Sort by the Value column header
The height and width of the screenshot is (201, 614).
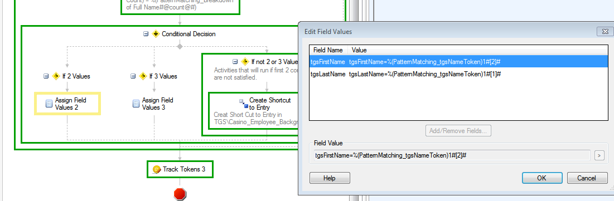click(x=477, y=50)
